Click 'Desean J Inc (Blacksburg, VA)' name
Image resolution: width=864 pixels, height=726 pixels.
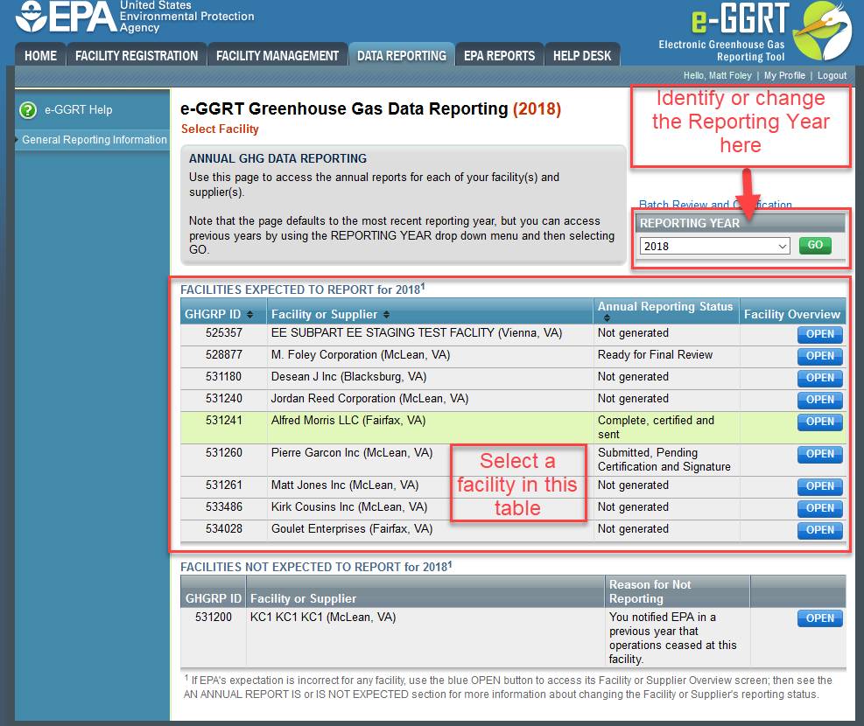tap(348, 377)
